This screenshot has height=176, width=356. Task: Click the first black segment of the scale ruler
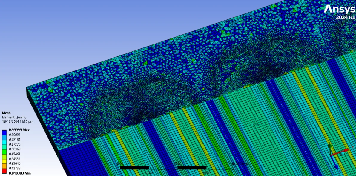(134, 168)
